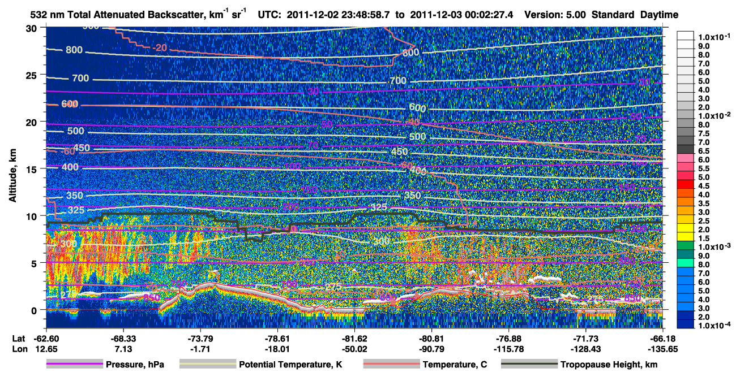Click the 'Pressure, hPa' legend label
The height and width of the screenshot is (377, 736).
tap(135, 365)
